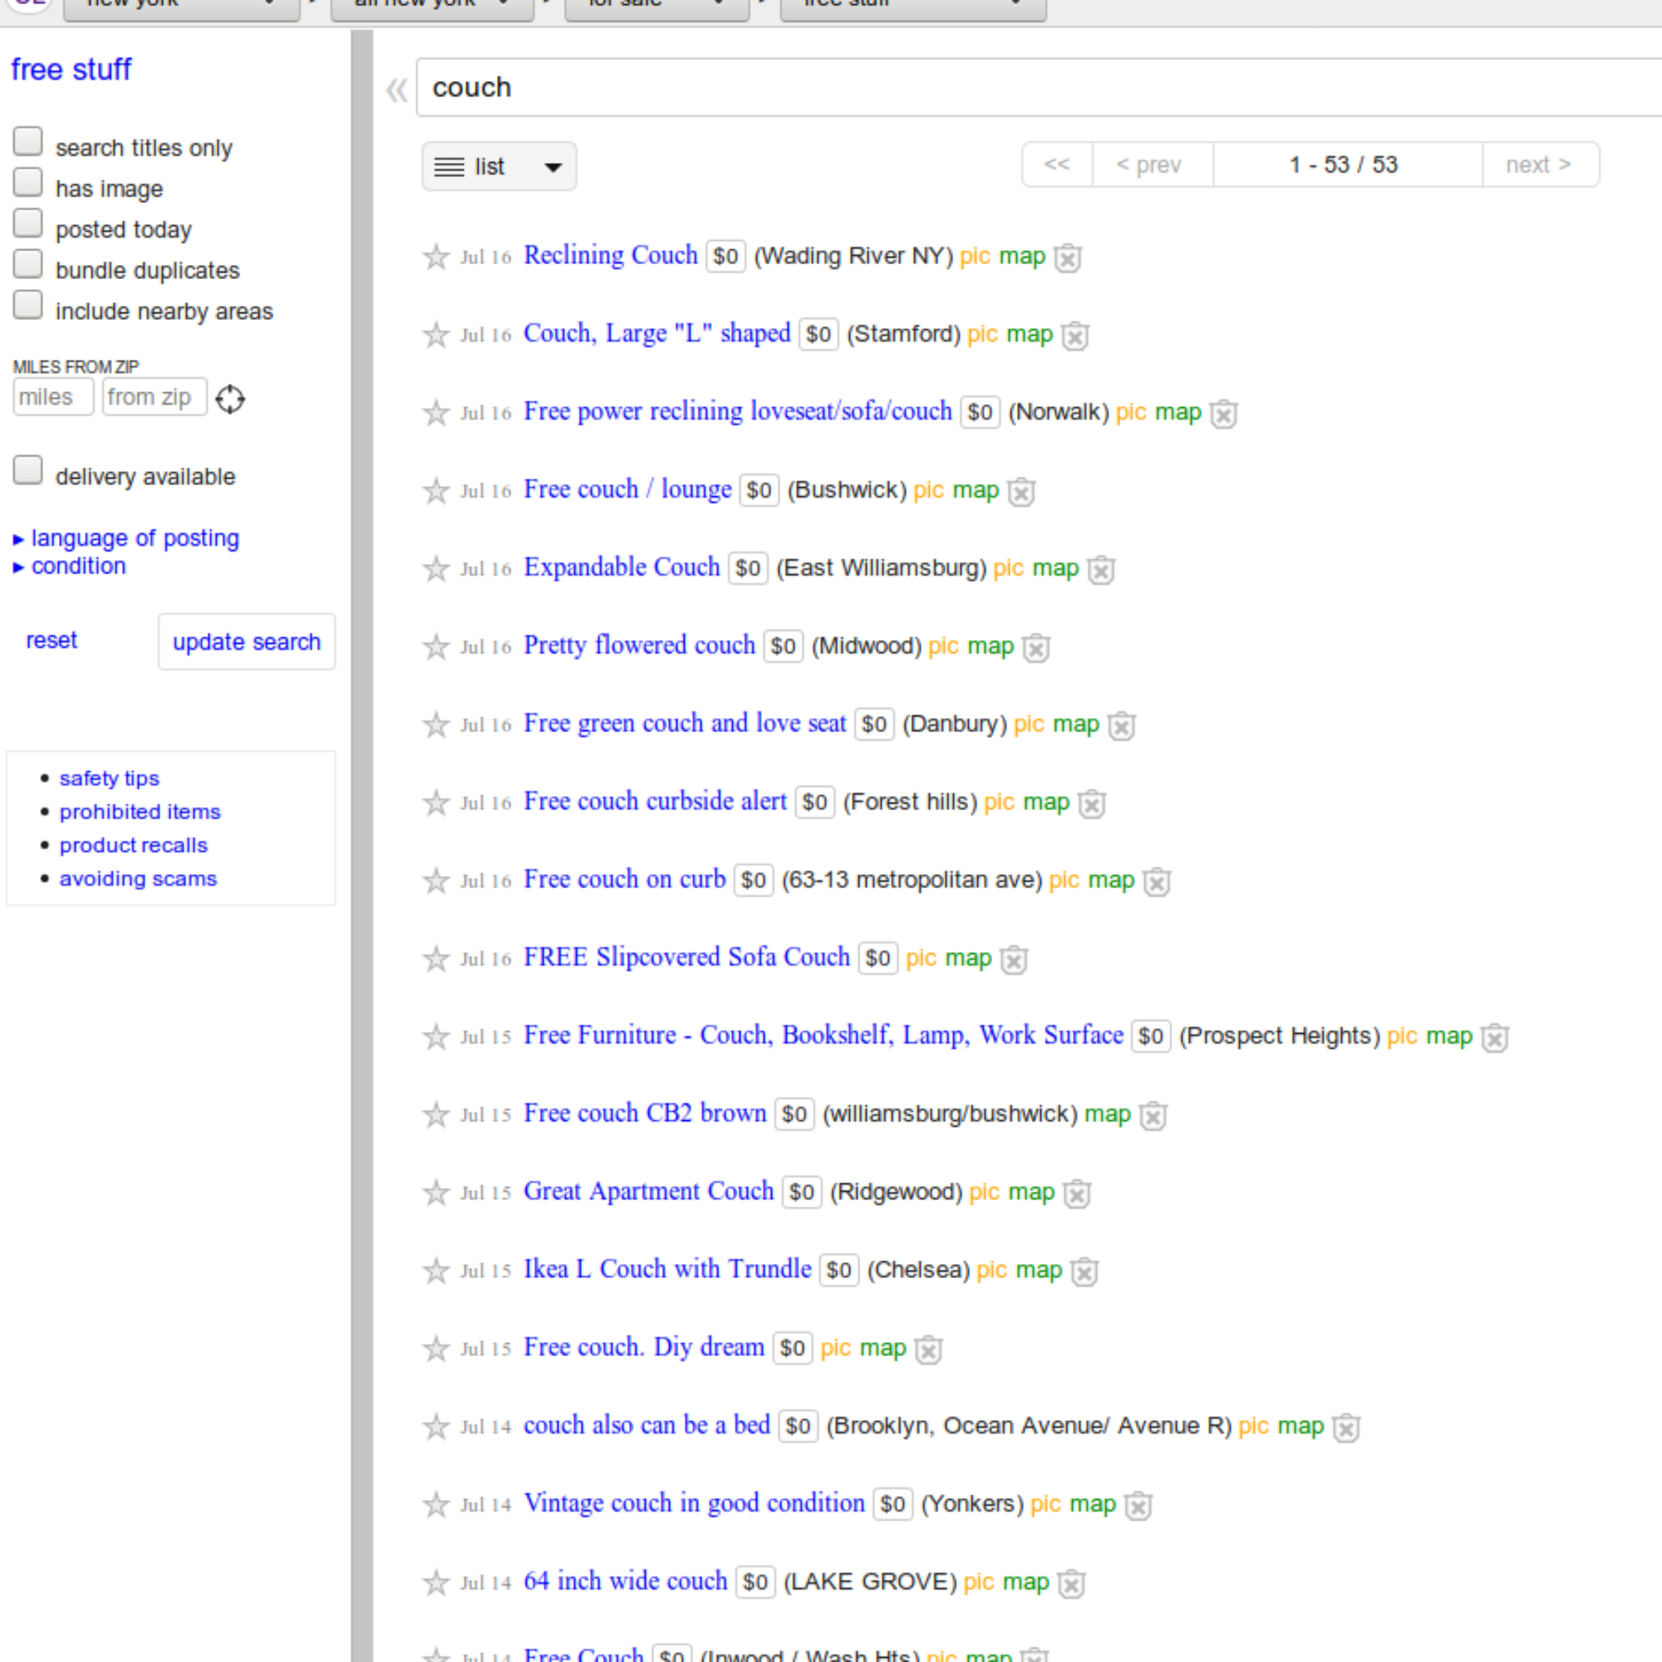
Task: Hide the East Williamsburg listing via trash icon
Action: point(1100,569)
